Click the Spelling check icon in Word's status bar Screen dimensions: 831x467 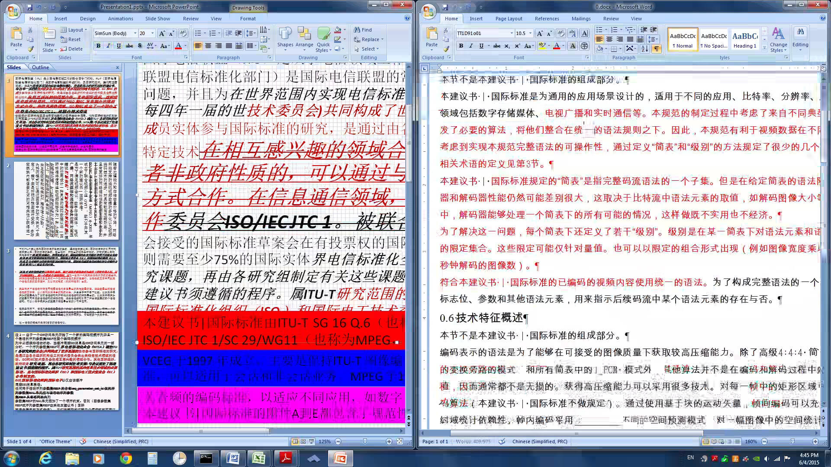[x=502, y=441]
